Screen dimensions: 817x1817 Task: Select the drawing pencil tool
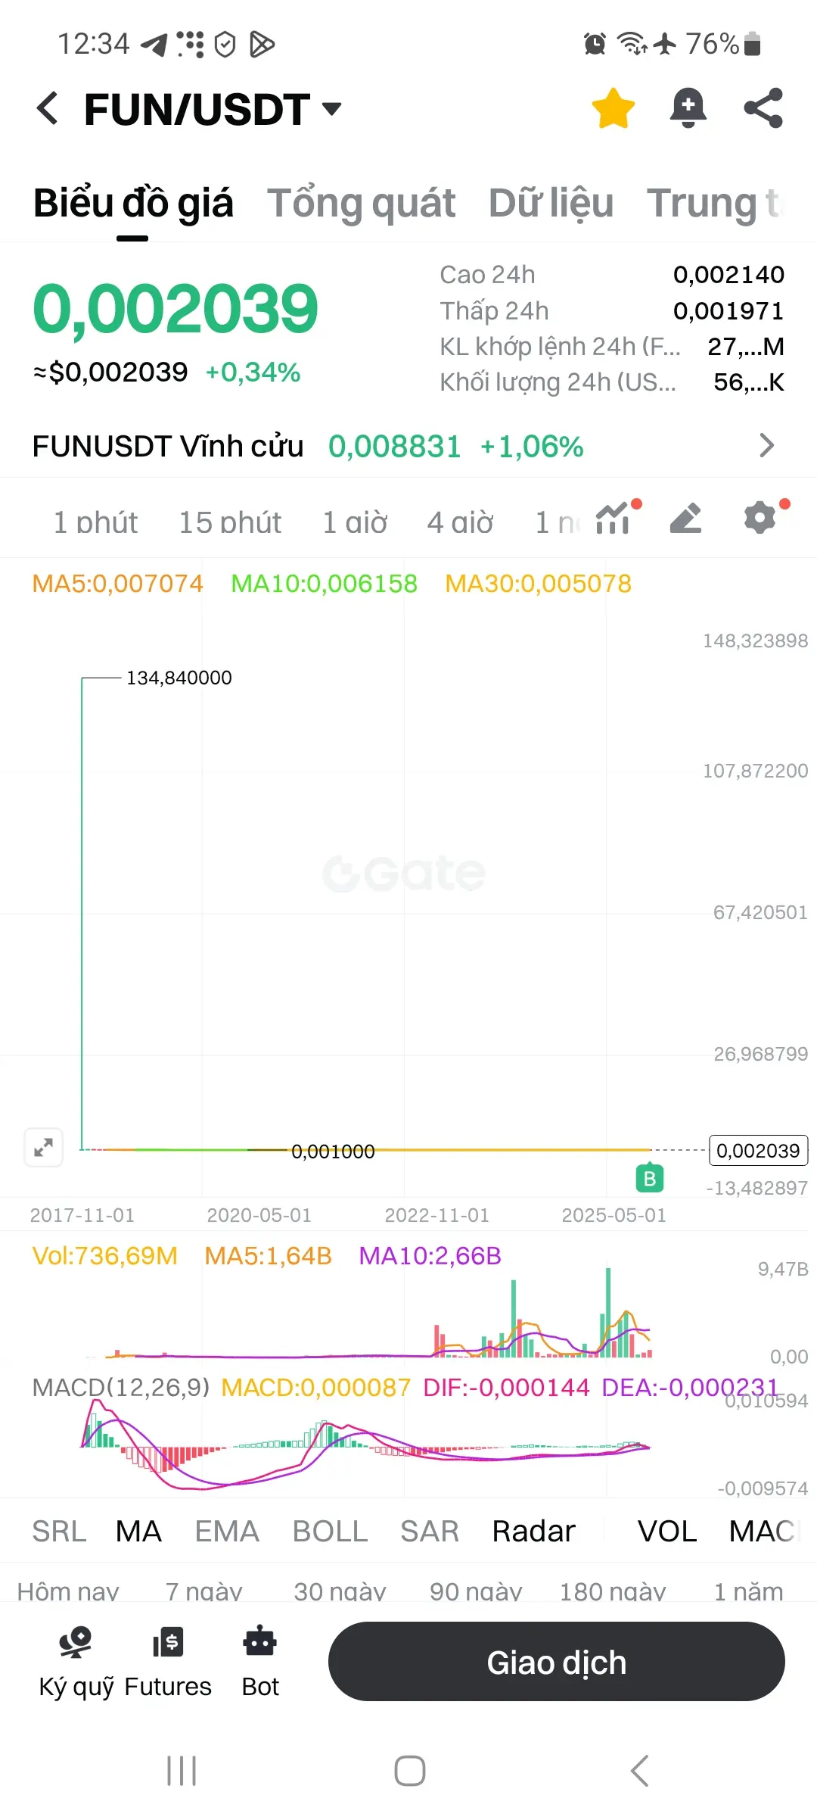[686, 519]
